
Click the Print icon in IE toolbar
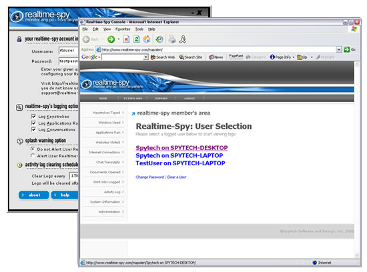pos(172,39)
